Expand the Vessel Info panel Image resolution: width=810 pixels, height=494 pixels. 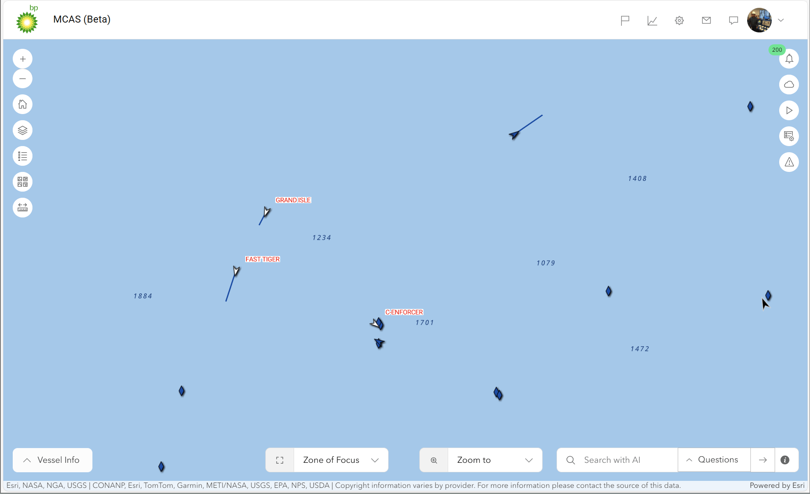tap(53, 460)
